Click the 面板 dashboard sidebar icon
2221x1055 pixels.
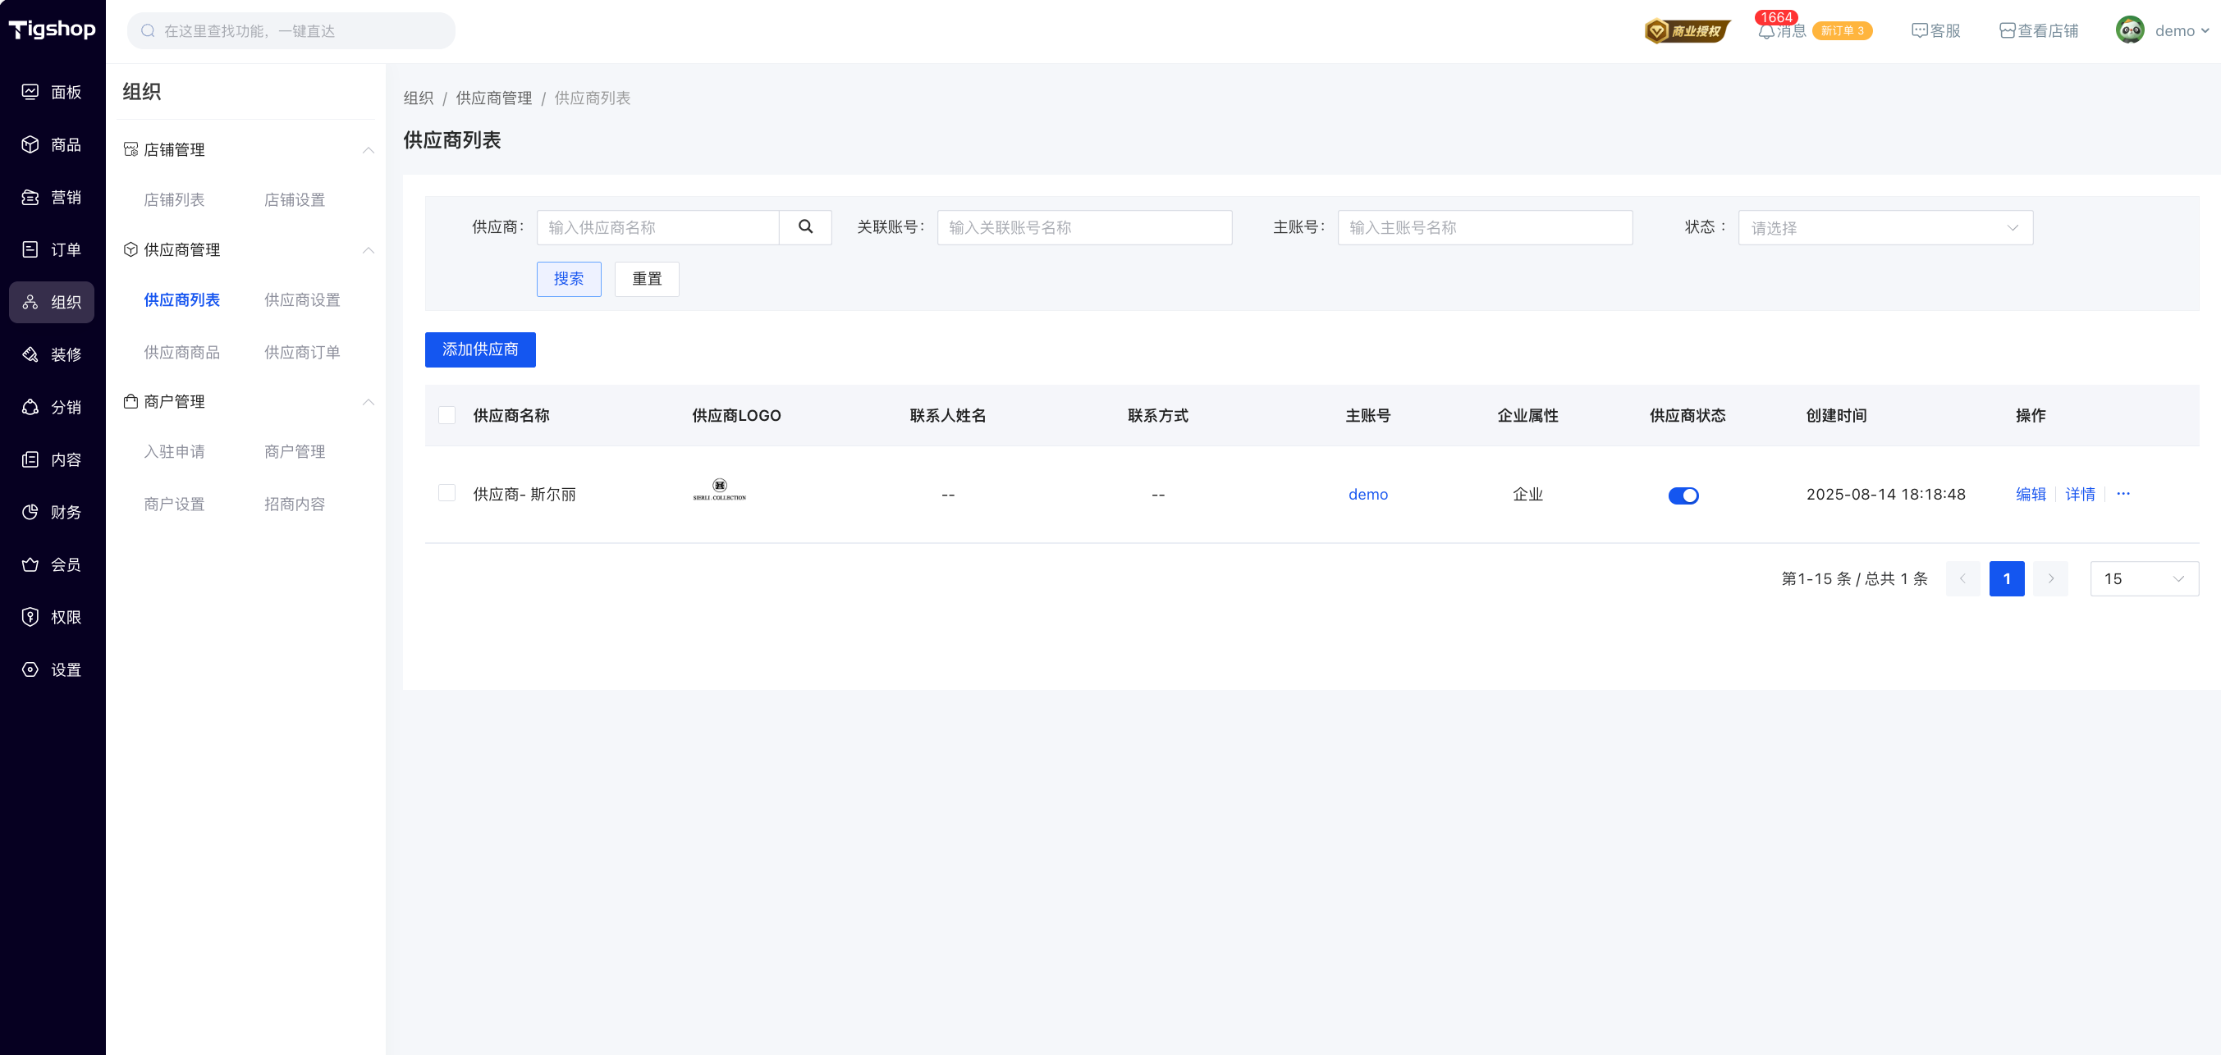(30, 91)
